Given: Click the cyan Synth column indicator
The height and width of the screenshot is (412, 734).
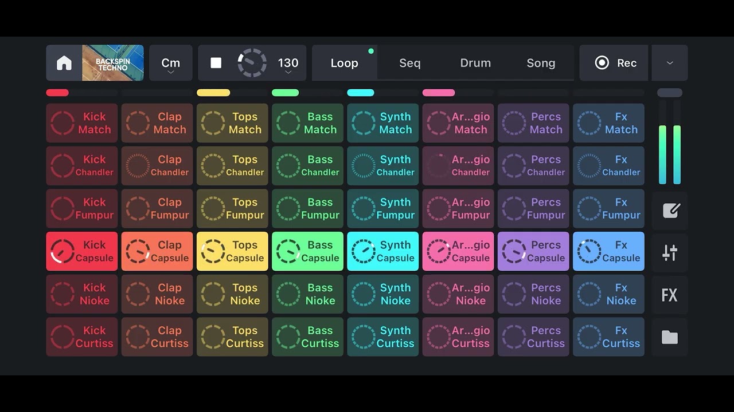Looking at the screenshot, I should (x=361, y=93).
